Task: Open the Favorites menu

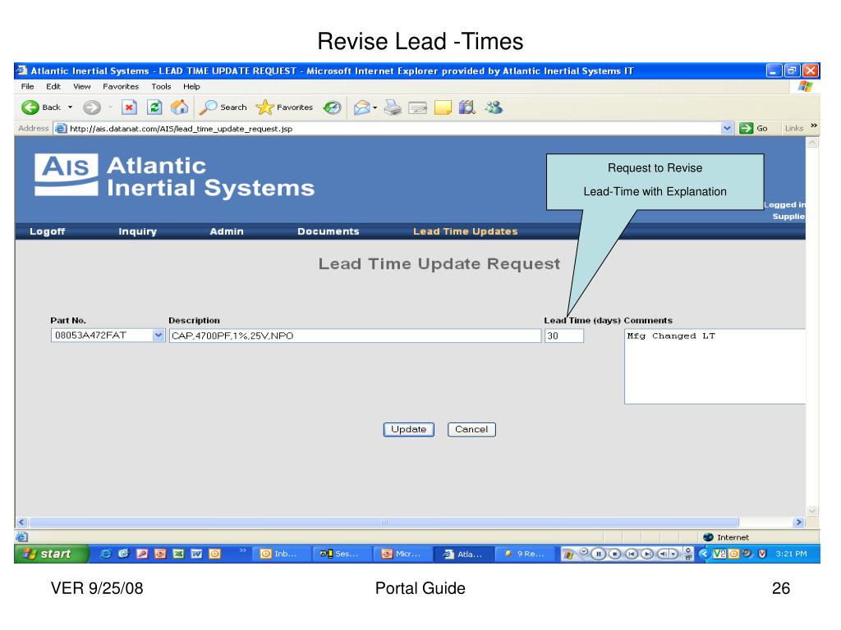Action: pyautogui.click(x=121, y=86)
